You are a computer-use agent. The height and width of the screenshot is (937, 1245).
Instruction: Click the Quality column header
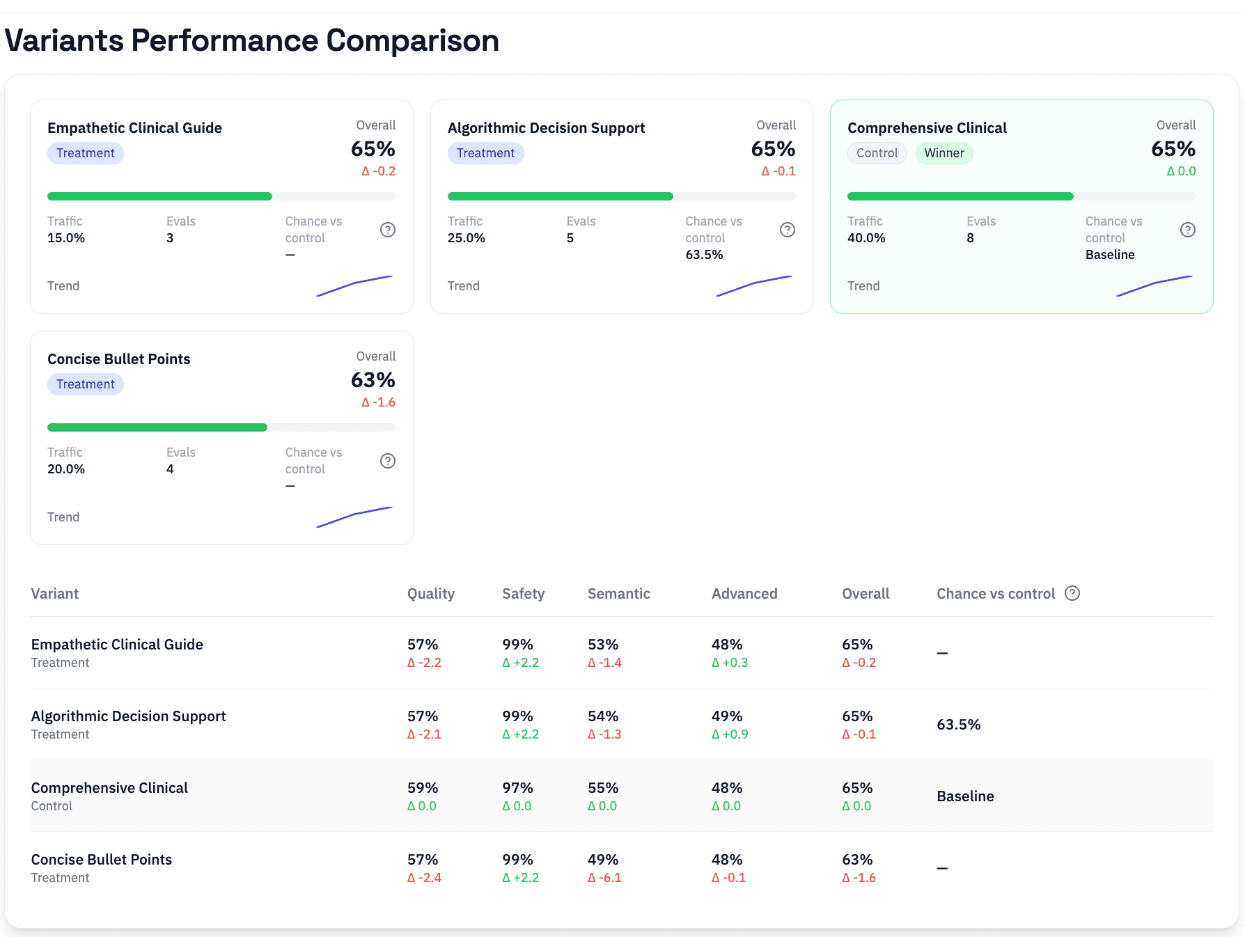[x=430, y=594]
